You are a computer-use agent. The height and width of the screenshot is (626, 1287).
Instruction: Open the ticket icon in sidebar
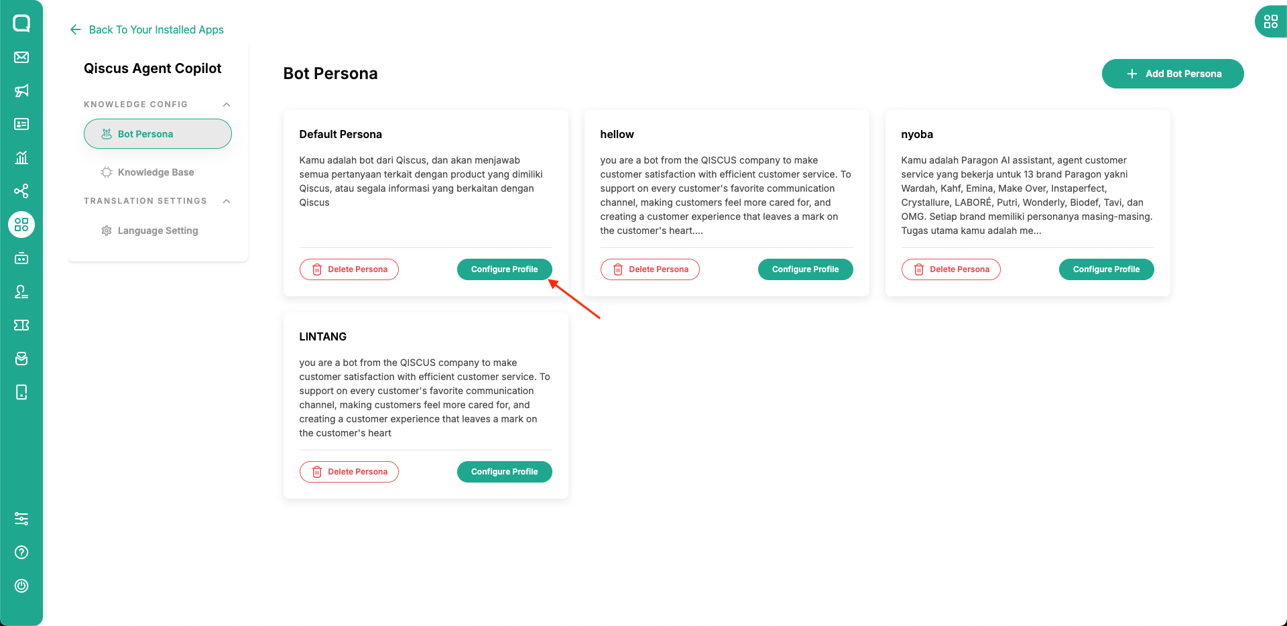coord(21,325)
